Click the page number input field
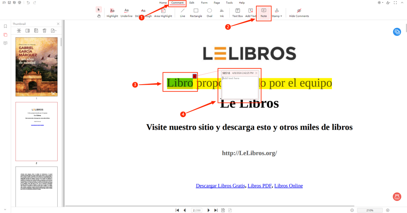The image size is (407, 213). pyautogui.click(x=196, y=210)
